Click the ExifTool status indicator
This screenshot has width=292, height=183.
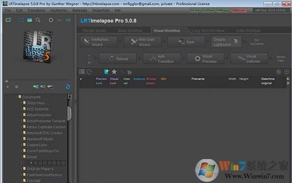coord(208,10)
